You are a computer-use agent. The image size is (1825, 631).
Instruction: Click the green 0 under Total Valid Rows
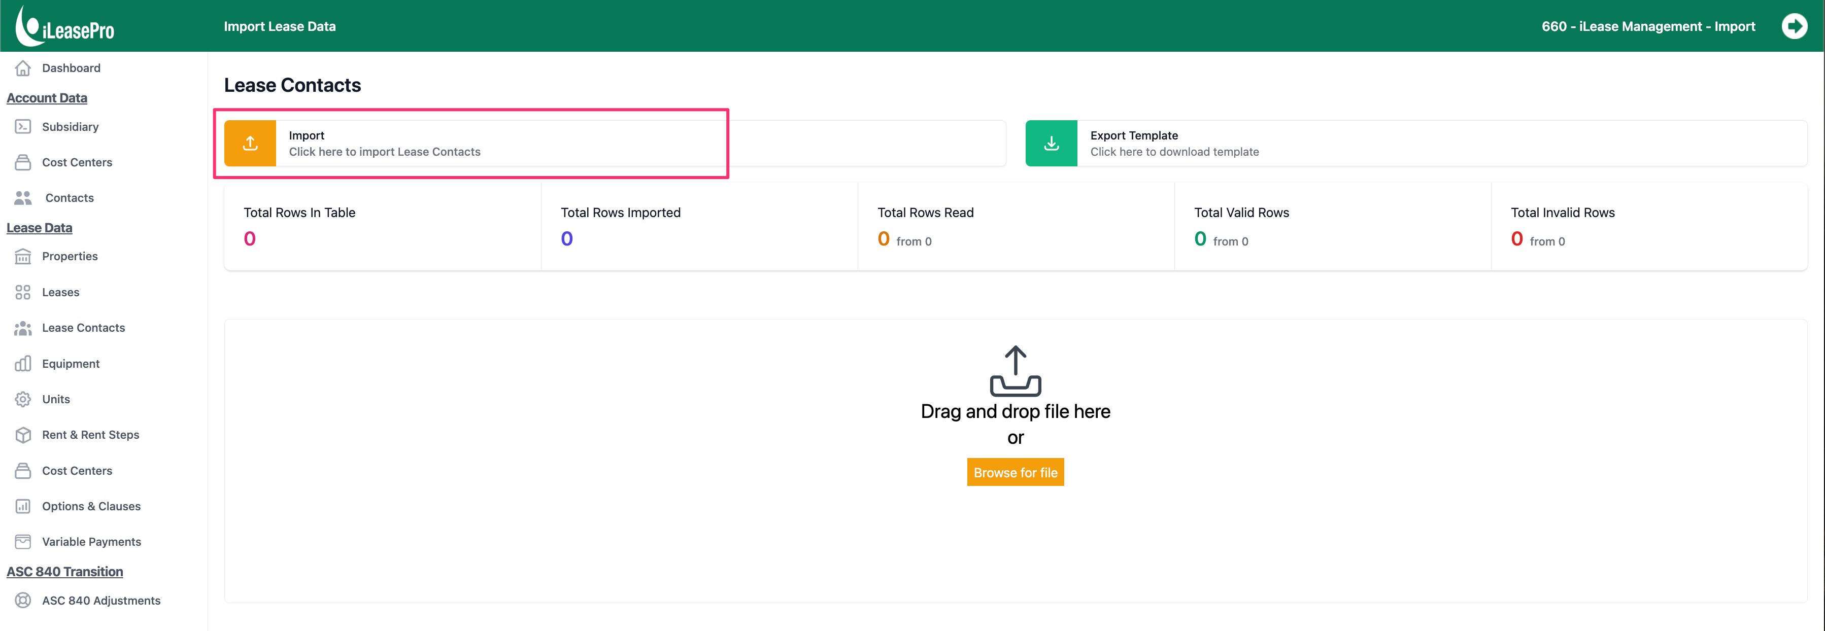point(1200,239)
